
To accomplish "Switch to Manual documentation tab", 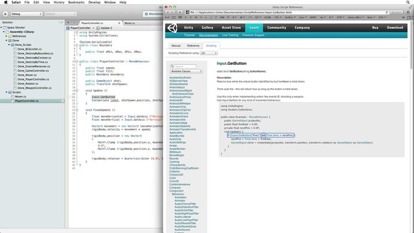I will click(176, 46).
